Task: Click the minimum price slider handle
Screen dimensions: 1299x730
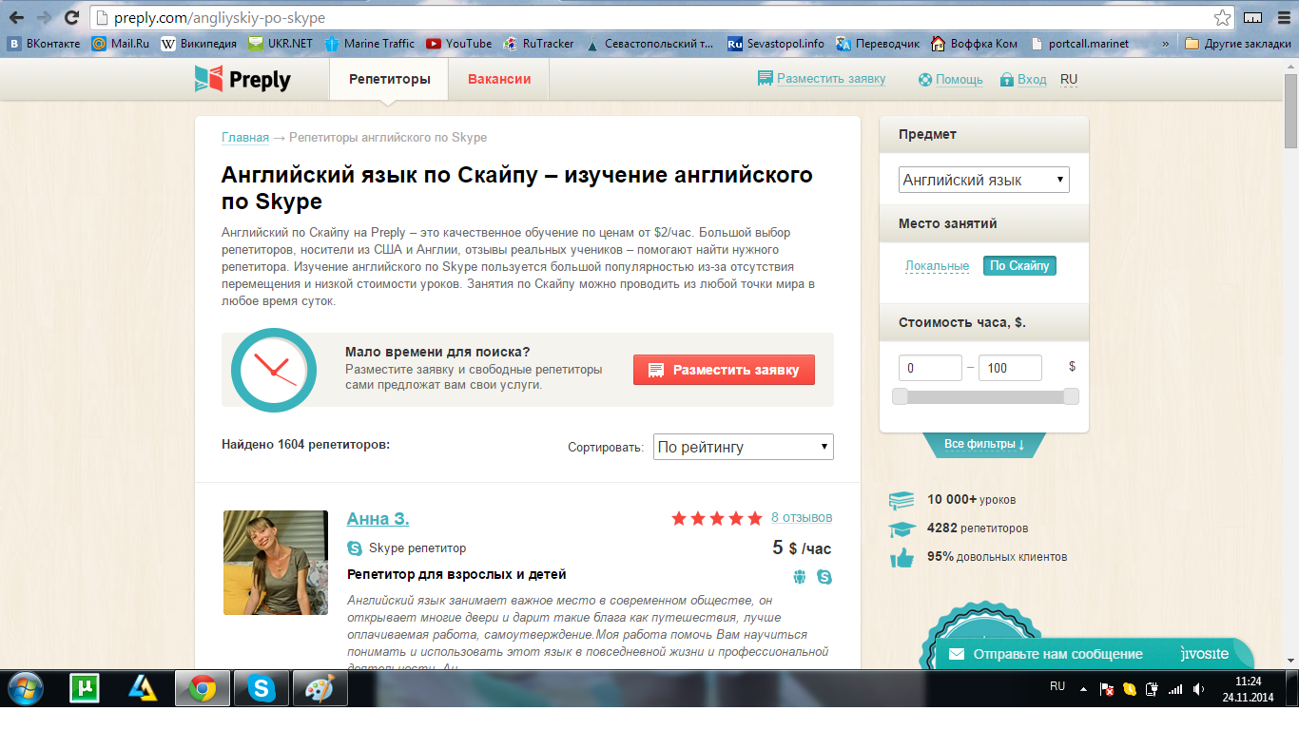Action: pyautogui.click(x=900, y=396)
